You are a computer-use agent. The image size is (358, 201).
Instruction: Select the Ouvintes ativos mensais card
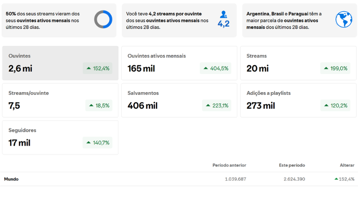click(179, 63)
